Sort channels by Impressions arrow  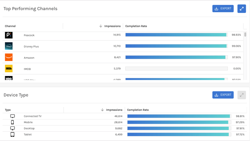click(x=101, y=26)
